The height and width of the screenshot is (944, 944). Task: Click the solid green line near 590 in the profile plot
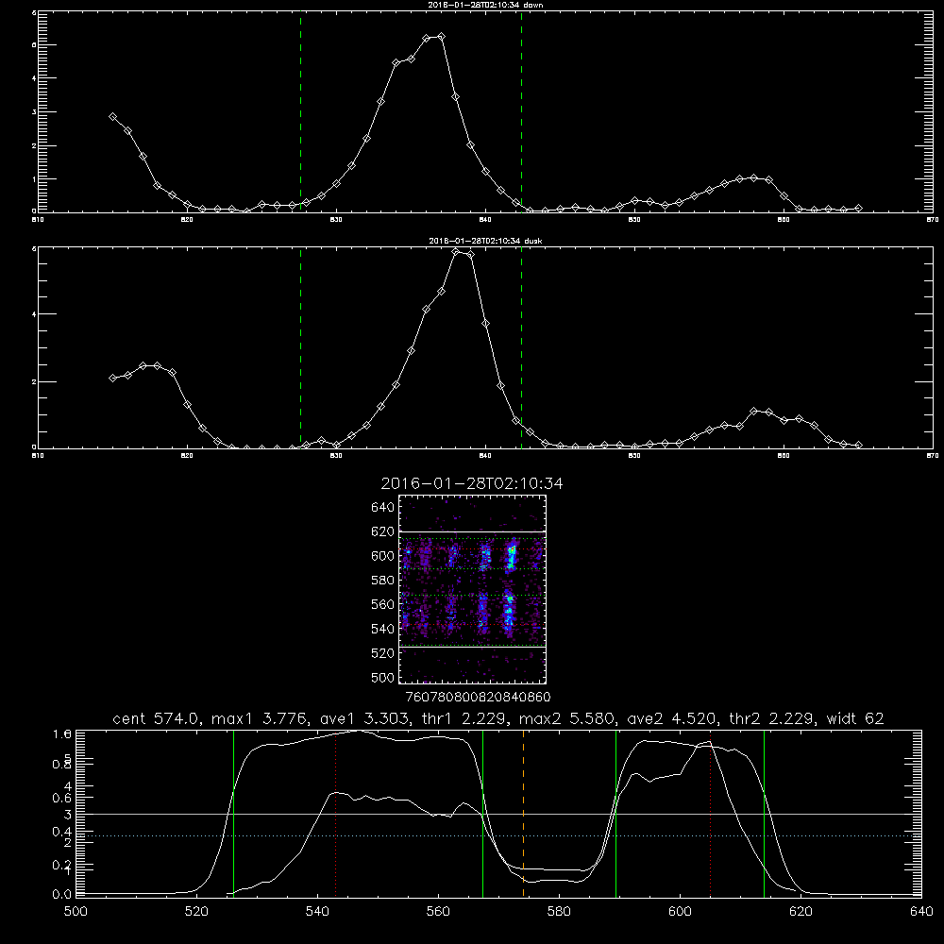click(615, 814)
